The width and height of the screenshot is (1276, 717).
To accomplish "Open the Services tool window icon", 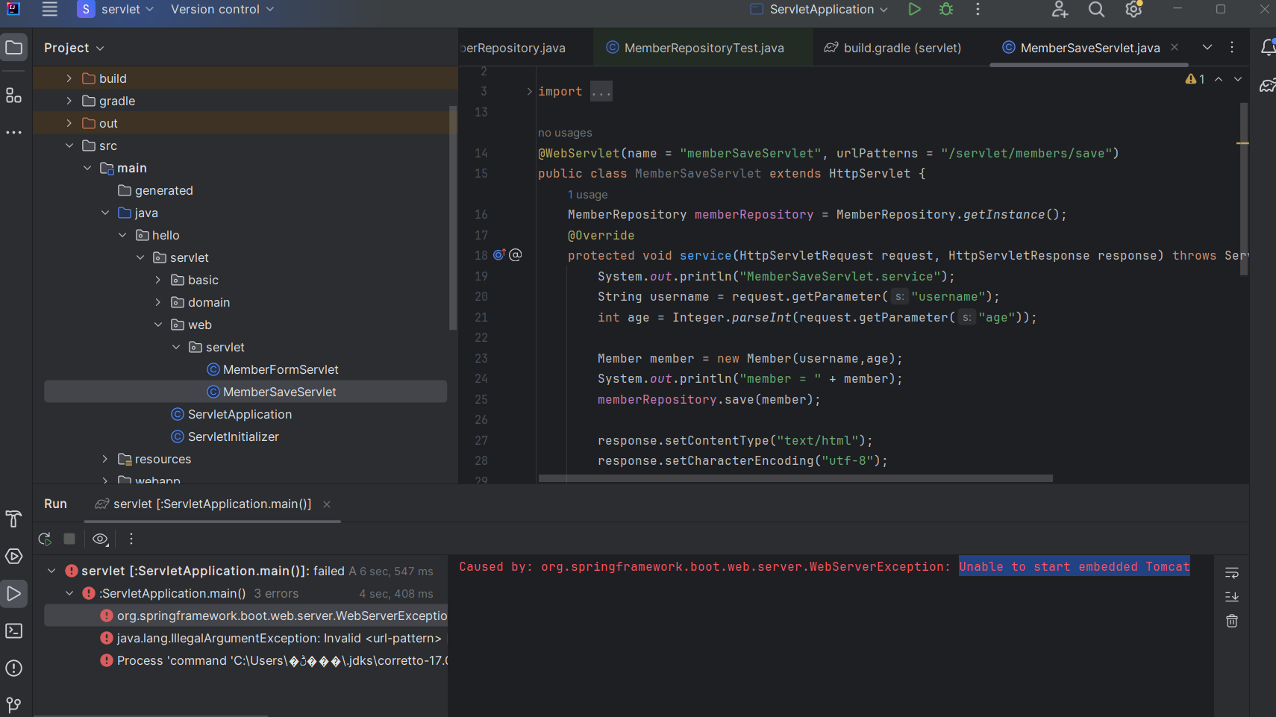I will click(x=13, y=557).
